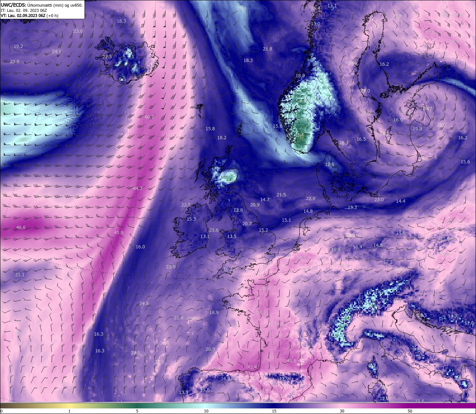Image resolution: width=476 pixels, height=414 pixels.
Task: Click the 42.4 value label
Action: pyautogui.click(x=252, y=368)
